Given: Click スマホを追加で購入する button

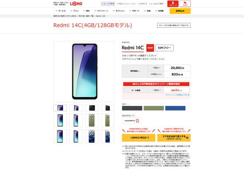Looking at the screenshot, I should pos(174,138).
